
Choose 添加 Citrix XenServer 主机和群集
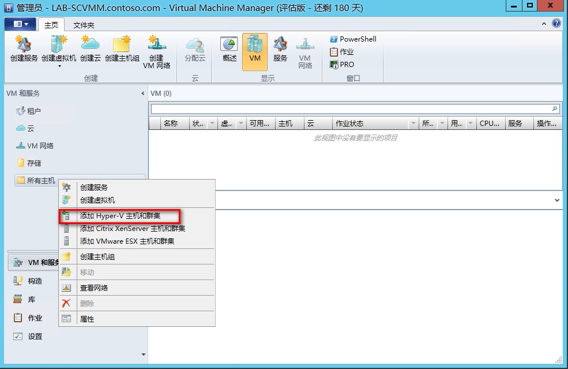(137, 228)
